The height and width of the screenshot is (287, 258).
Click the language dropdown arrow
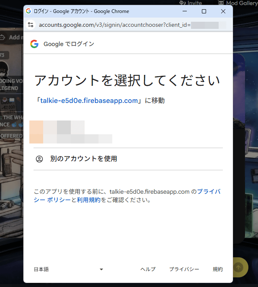[101, 269]
